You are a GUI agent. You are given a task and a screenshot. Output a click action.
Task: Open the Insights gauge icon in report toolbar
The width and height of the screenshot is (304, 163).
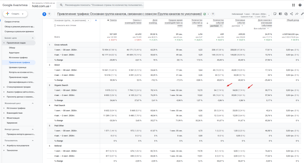(x=286, y=14)
